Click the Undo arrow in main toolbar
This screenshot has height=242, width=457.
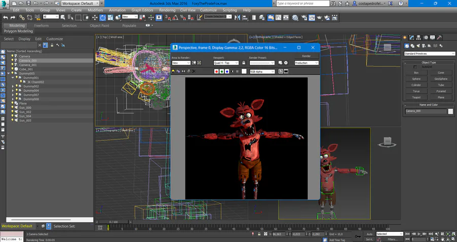5,17
